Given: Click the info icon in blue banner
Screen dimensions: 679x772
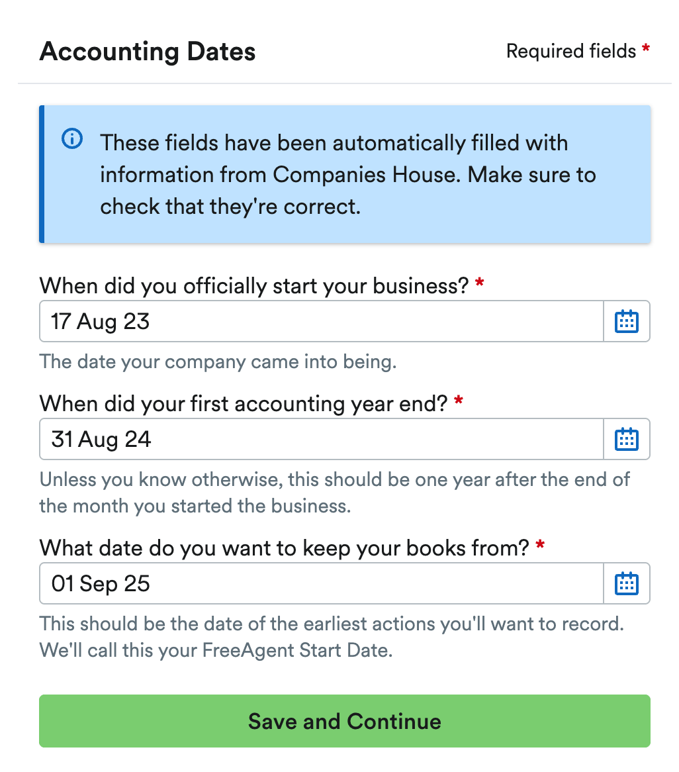Looking at the screenshot, I should click(72, 139).
